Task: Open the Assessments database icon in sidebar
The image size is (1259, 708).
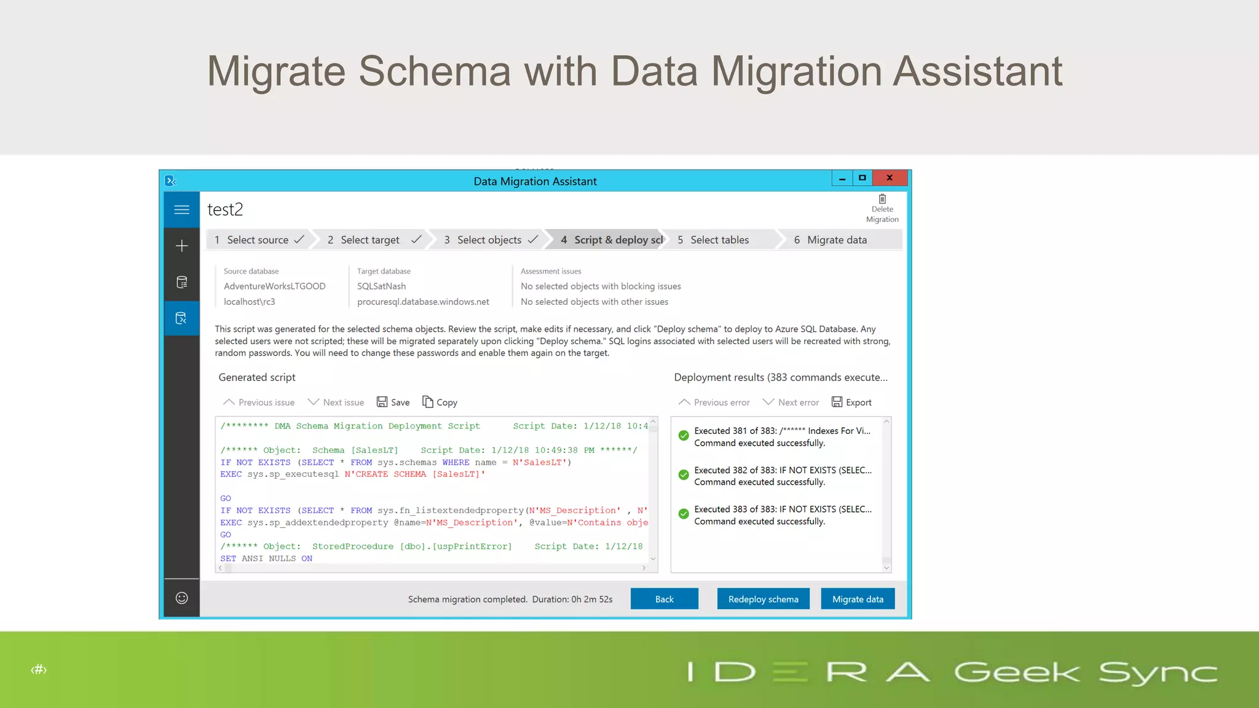Action: pyautogui.click(x=181, y=282)
